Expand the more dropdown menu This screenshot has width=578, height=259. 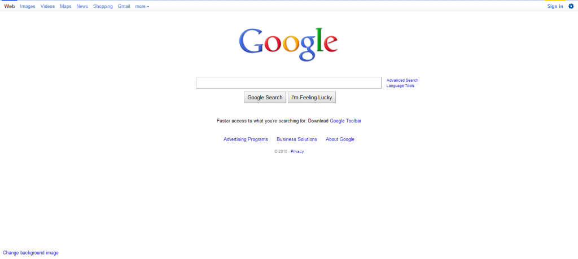tap(142, 6)
